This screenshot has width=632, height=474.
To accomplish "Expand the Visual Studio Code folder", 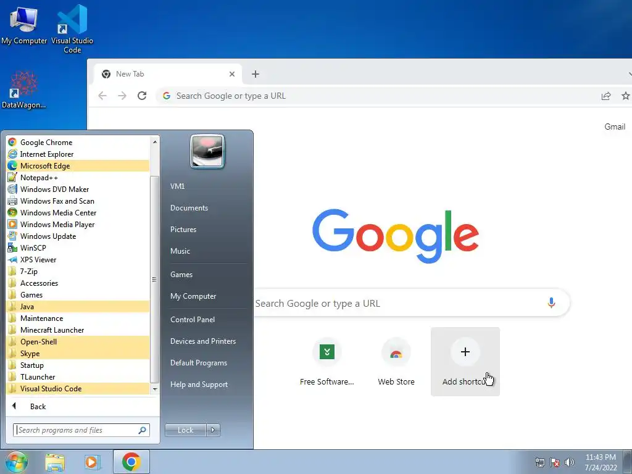I will [x=78, y=389].
